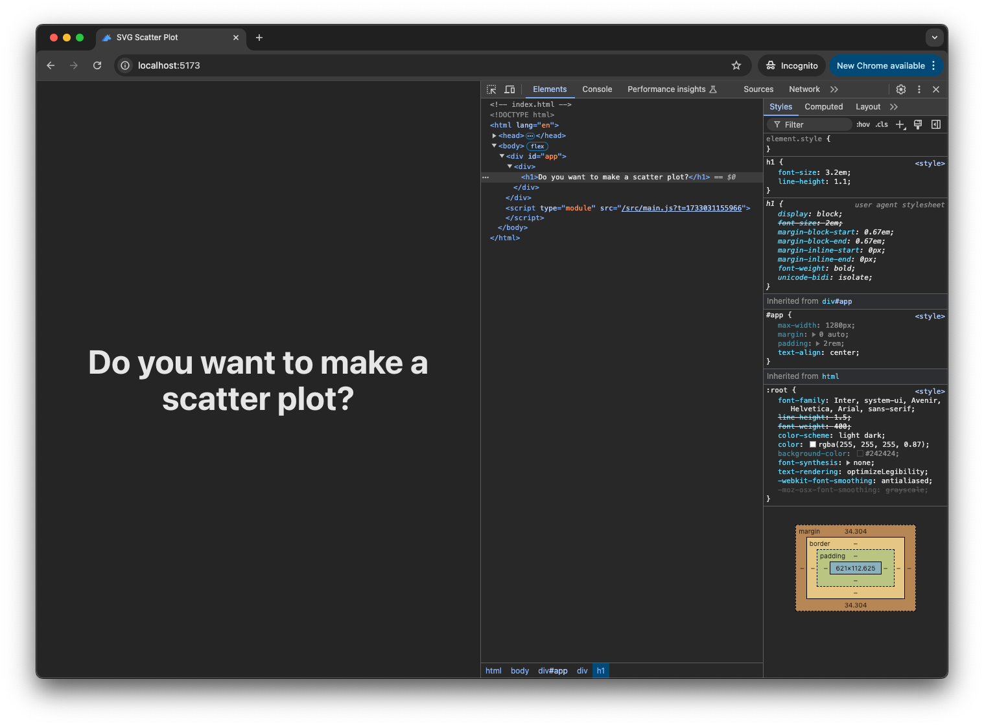Toggle the .cls element classes panel
This screenshot has height=726, width=984.
(882, 124)
